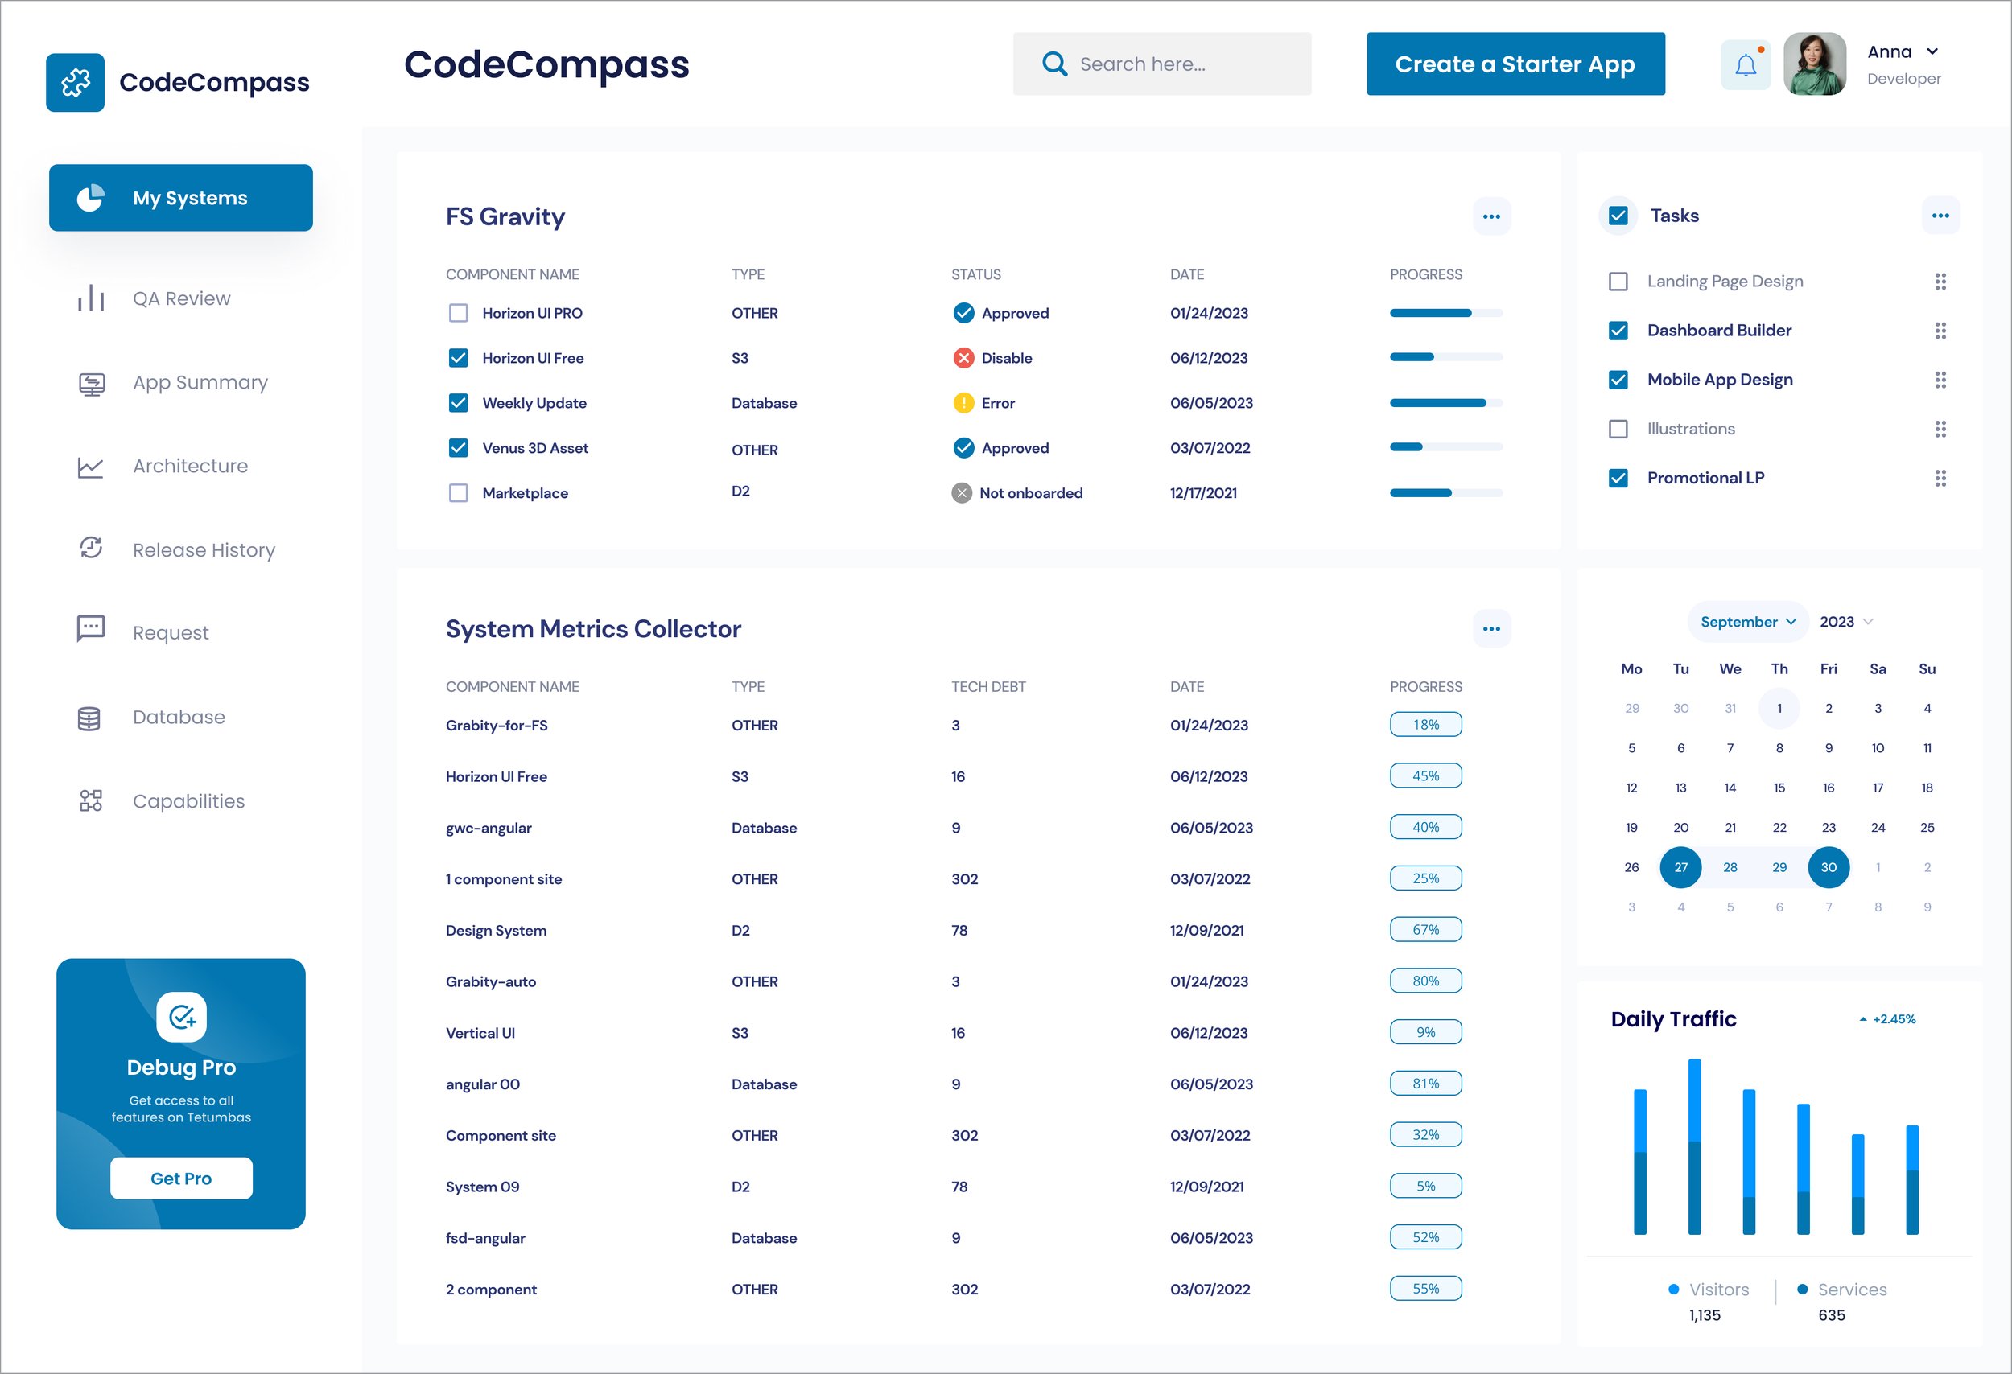Check the Landing Page Design task

[x=1617, y=282]
